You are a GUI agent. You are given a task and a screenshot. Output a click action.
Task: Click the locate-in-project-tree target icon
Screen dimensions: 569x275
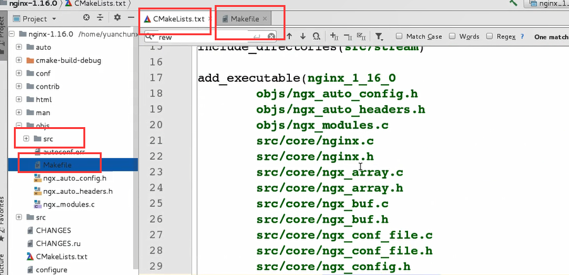point(86,18)
